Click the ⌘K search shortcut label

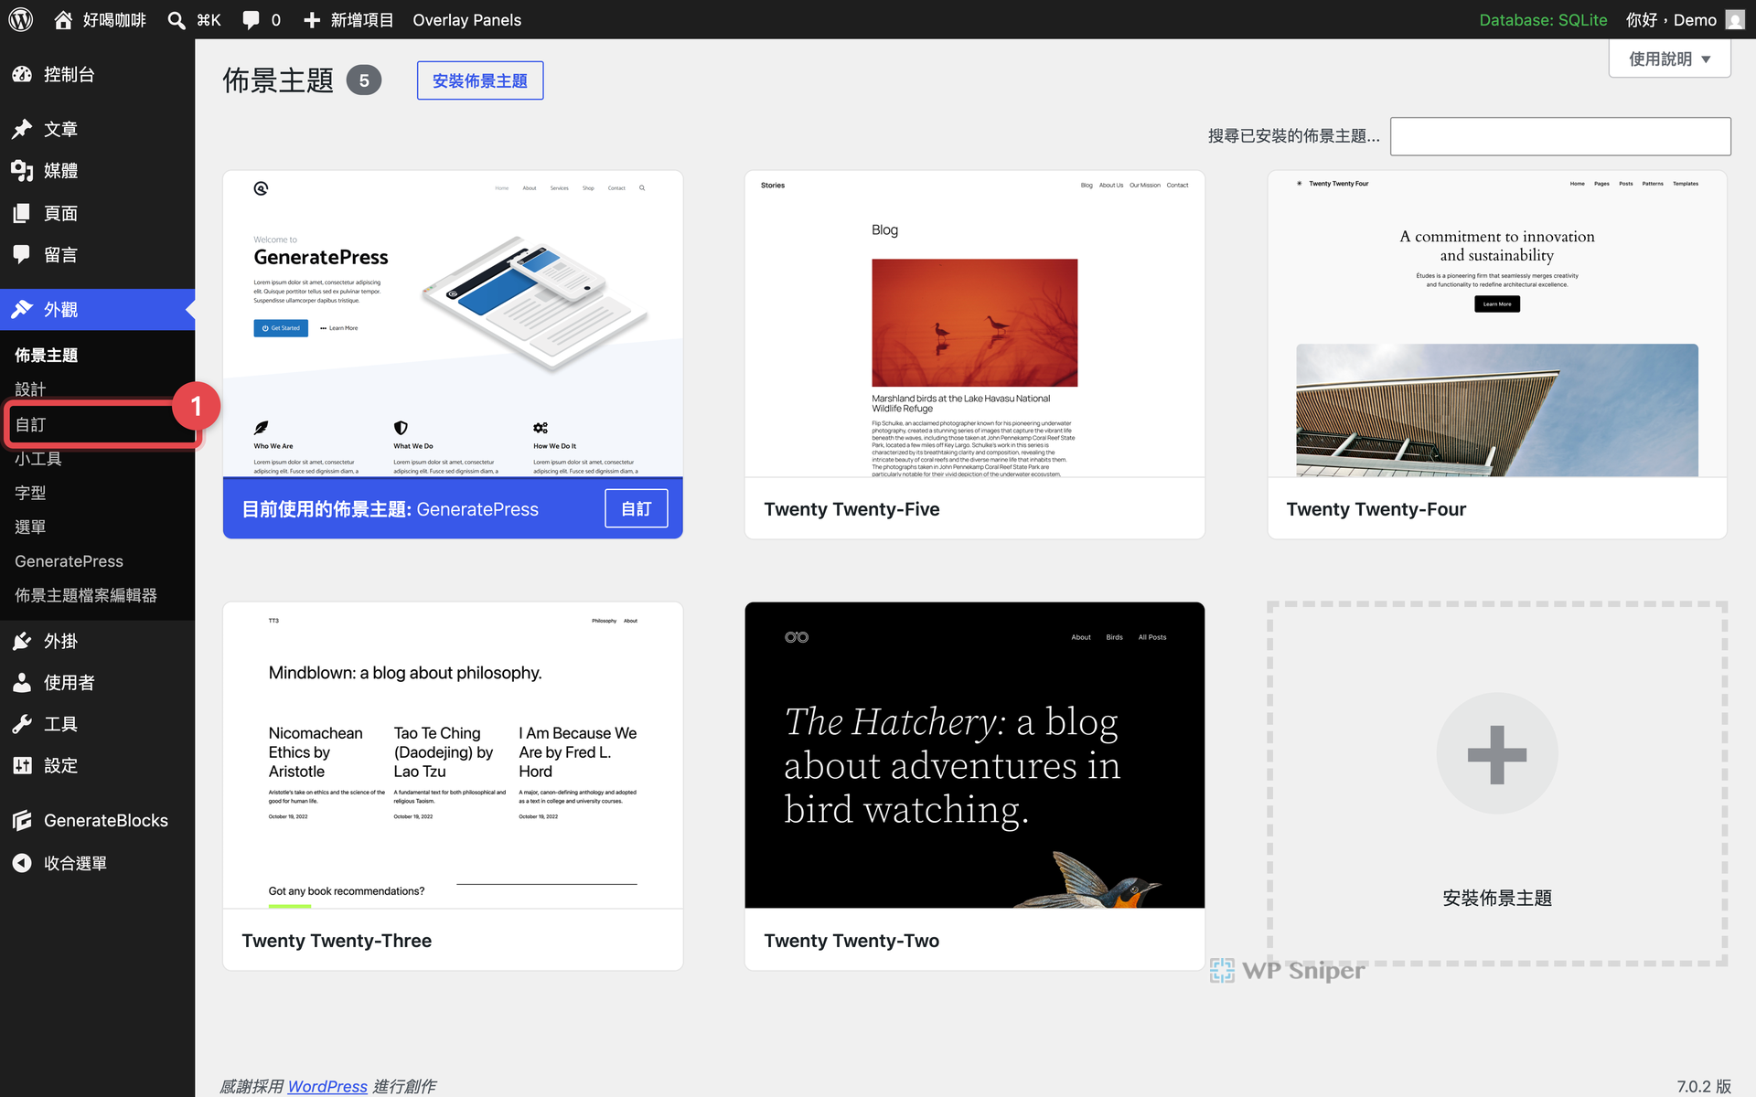coord(209,20)
